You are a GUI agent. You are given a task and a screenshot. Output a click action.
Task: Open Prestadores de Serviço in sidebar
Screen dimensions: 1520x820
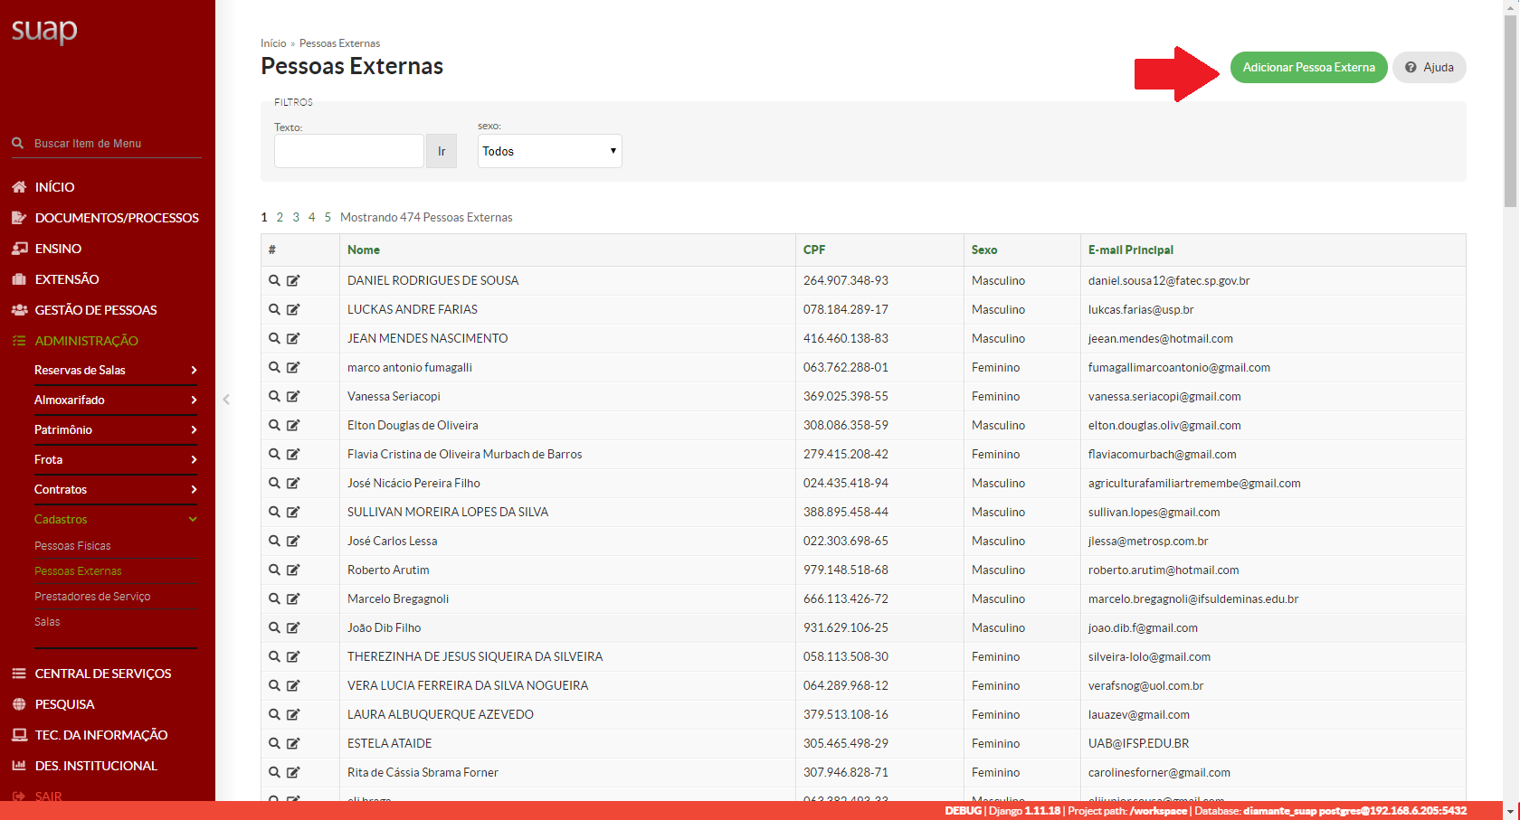tap(92, 597)
